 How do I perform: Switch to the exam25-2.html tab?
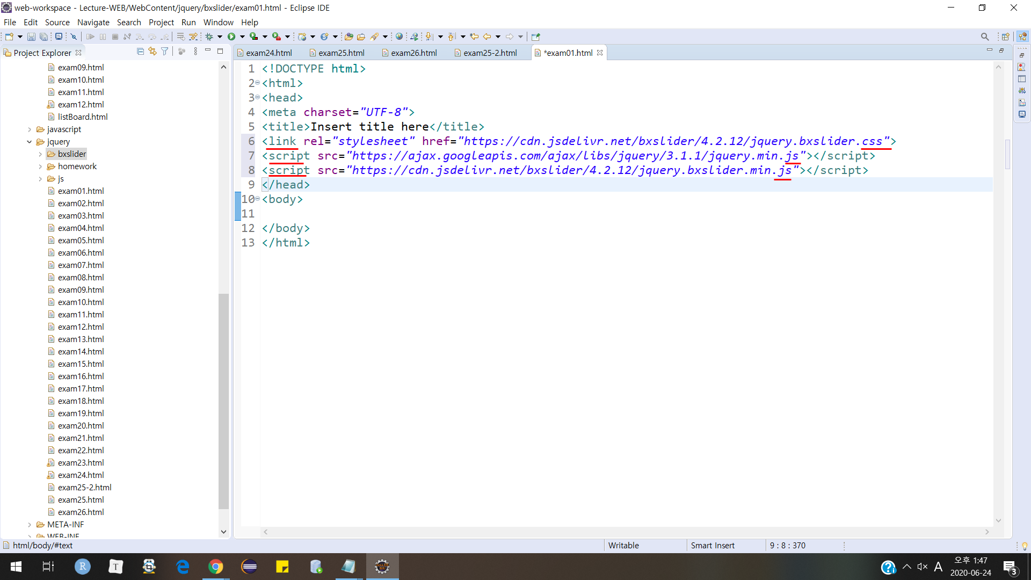click(x=490, y=53)
